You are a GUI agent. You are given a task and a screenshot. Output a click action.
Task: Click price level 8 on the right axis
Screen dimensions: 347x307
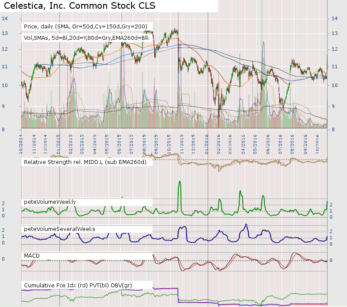pyautogui.click(x=333, y=129)
